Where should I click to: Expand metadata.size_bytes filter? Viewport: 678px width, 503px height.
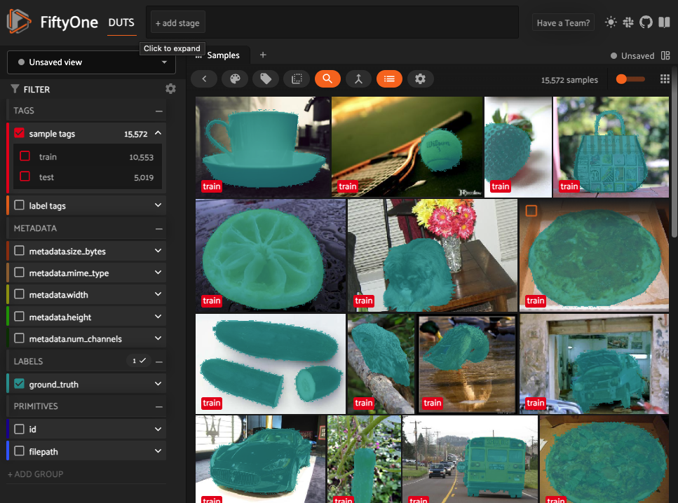coord(158,251)
